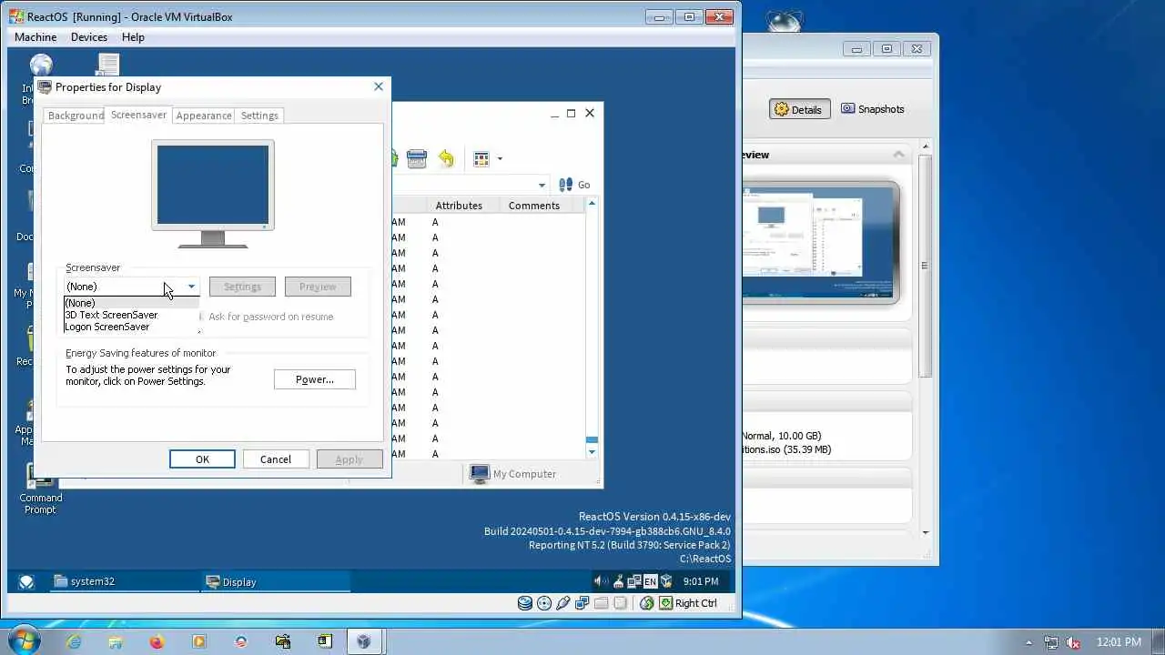Image resolution: width=1165 pixels, height=655 pixels.
Task: Launch Firefox from the Windows taskbar
Action: [x=157, y=641]
